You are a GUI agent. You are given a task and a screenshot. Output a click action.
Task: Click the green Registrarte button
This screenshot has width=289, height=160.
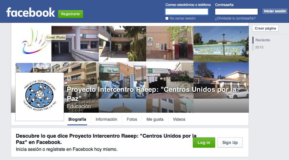point(70,14)
